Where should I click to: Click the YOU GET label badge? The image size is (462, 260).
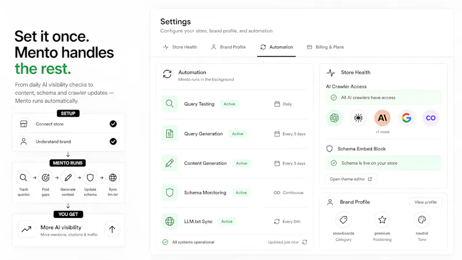(x=68, y=214)
